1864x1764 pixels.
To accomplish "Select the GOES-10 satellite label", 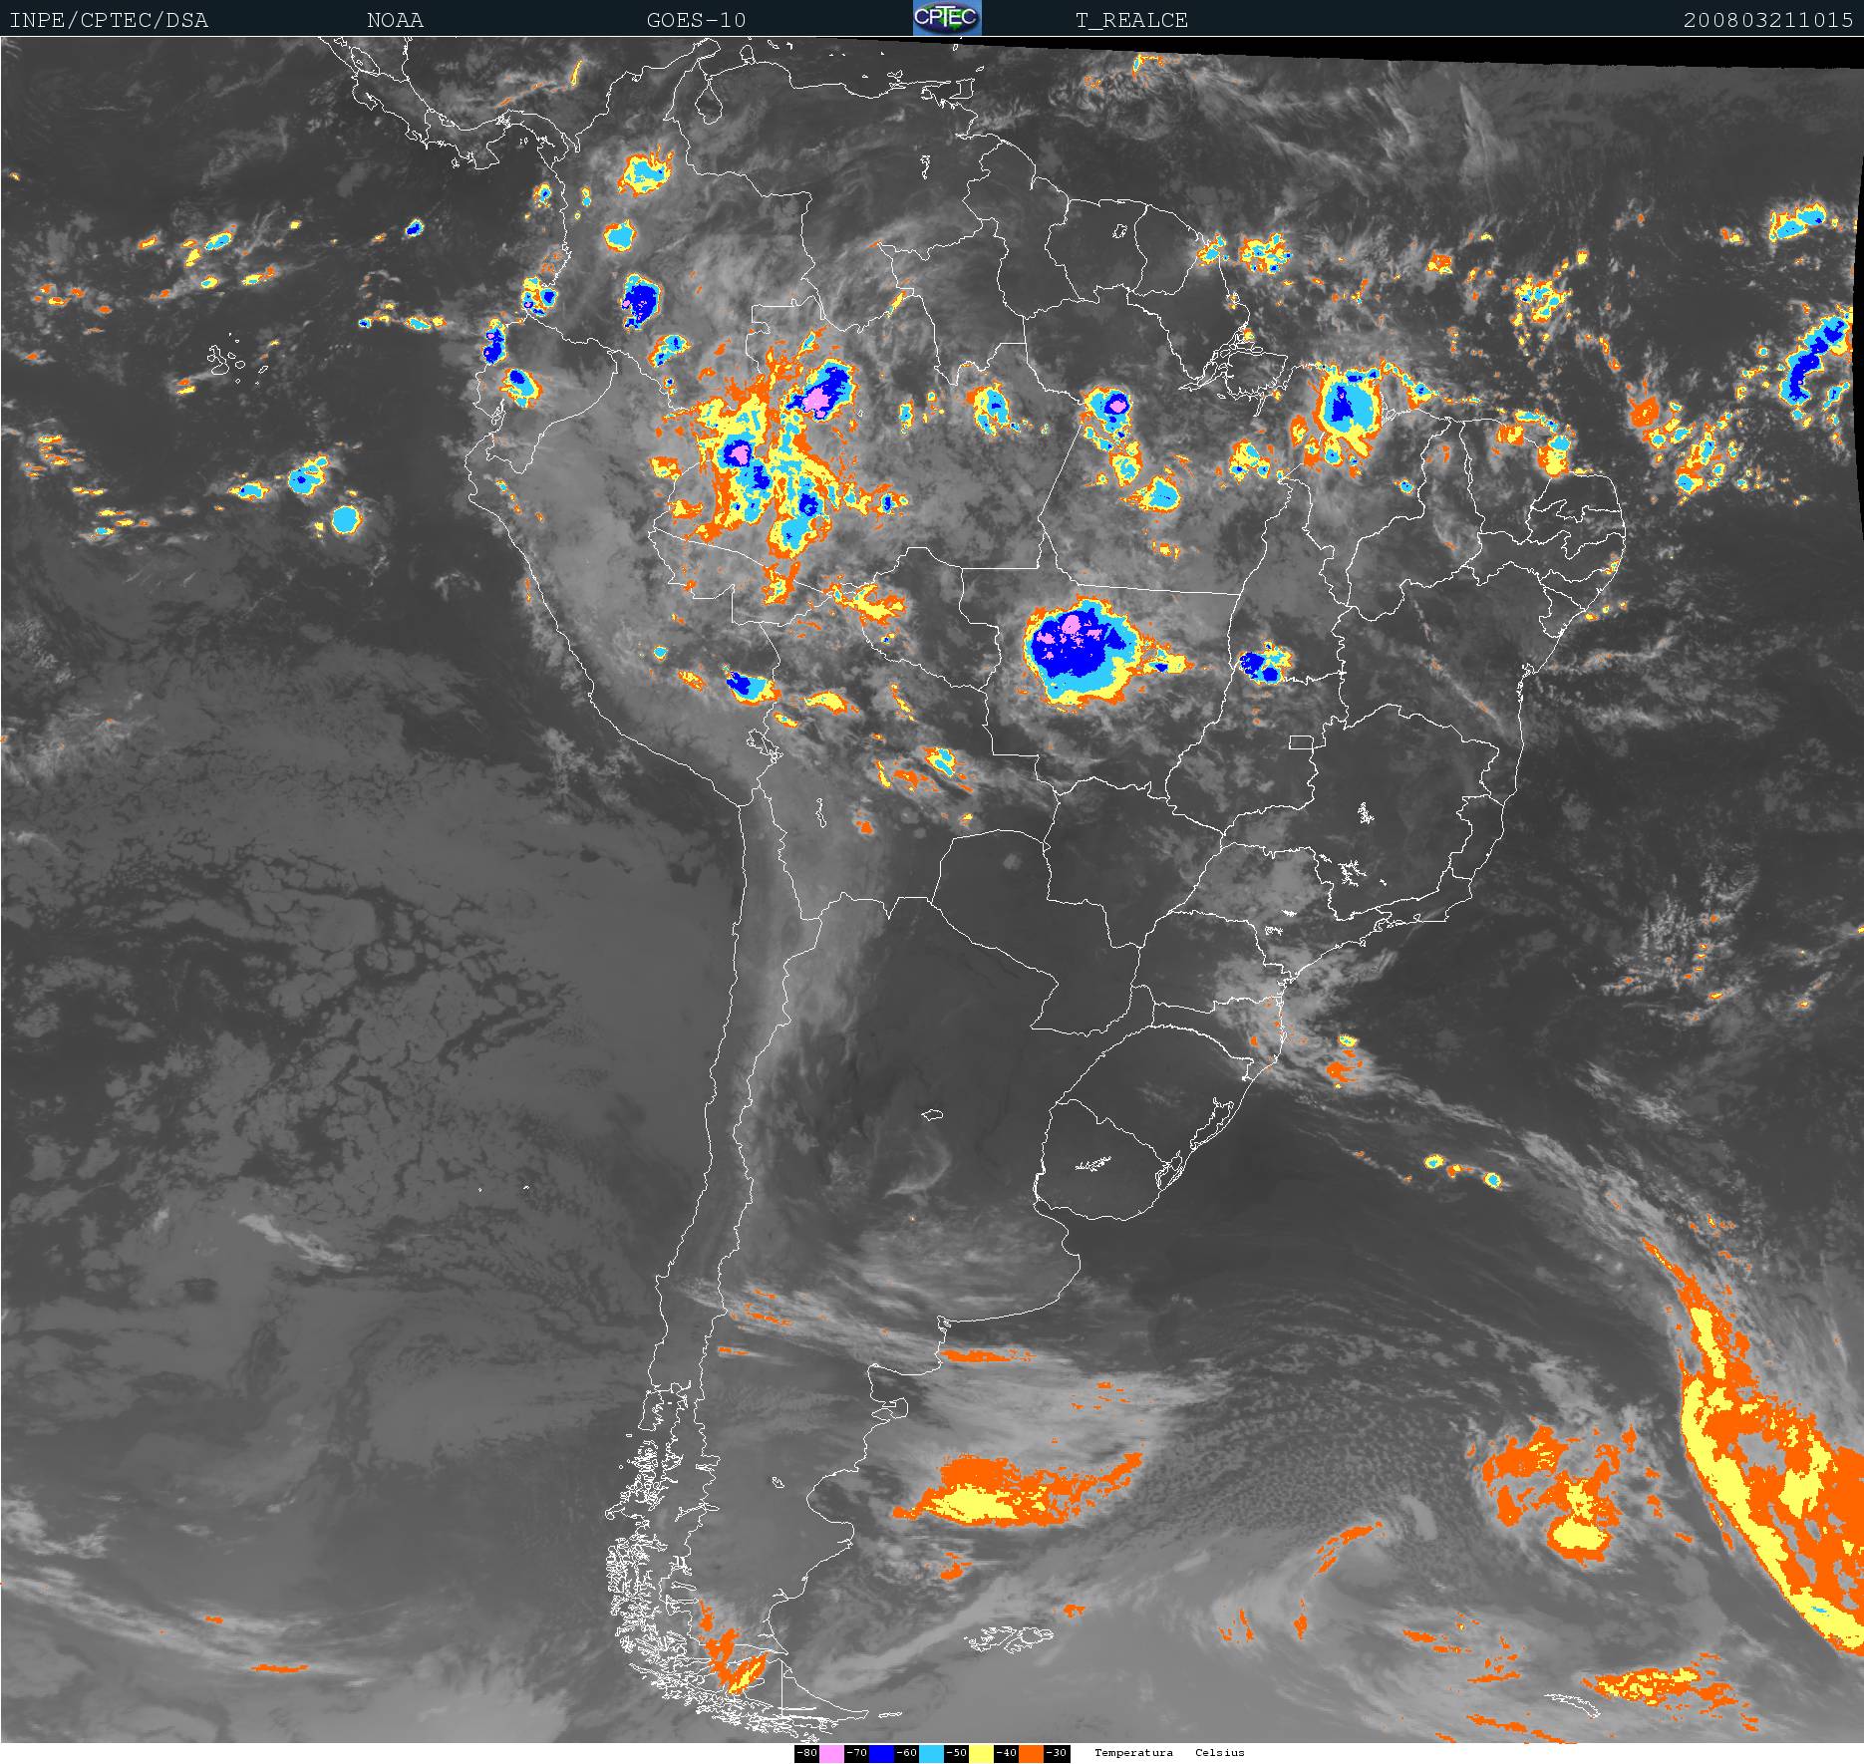I will click(696, 20).
